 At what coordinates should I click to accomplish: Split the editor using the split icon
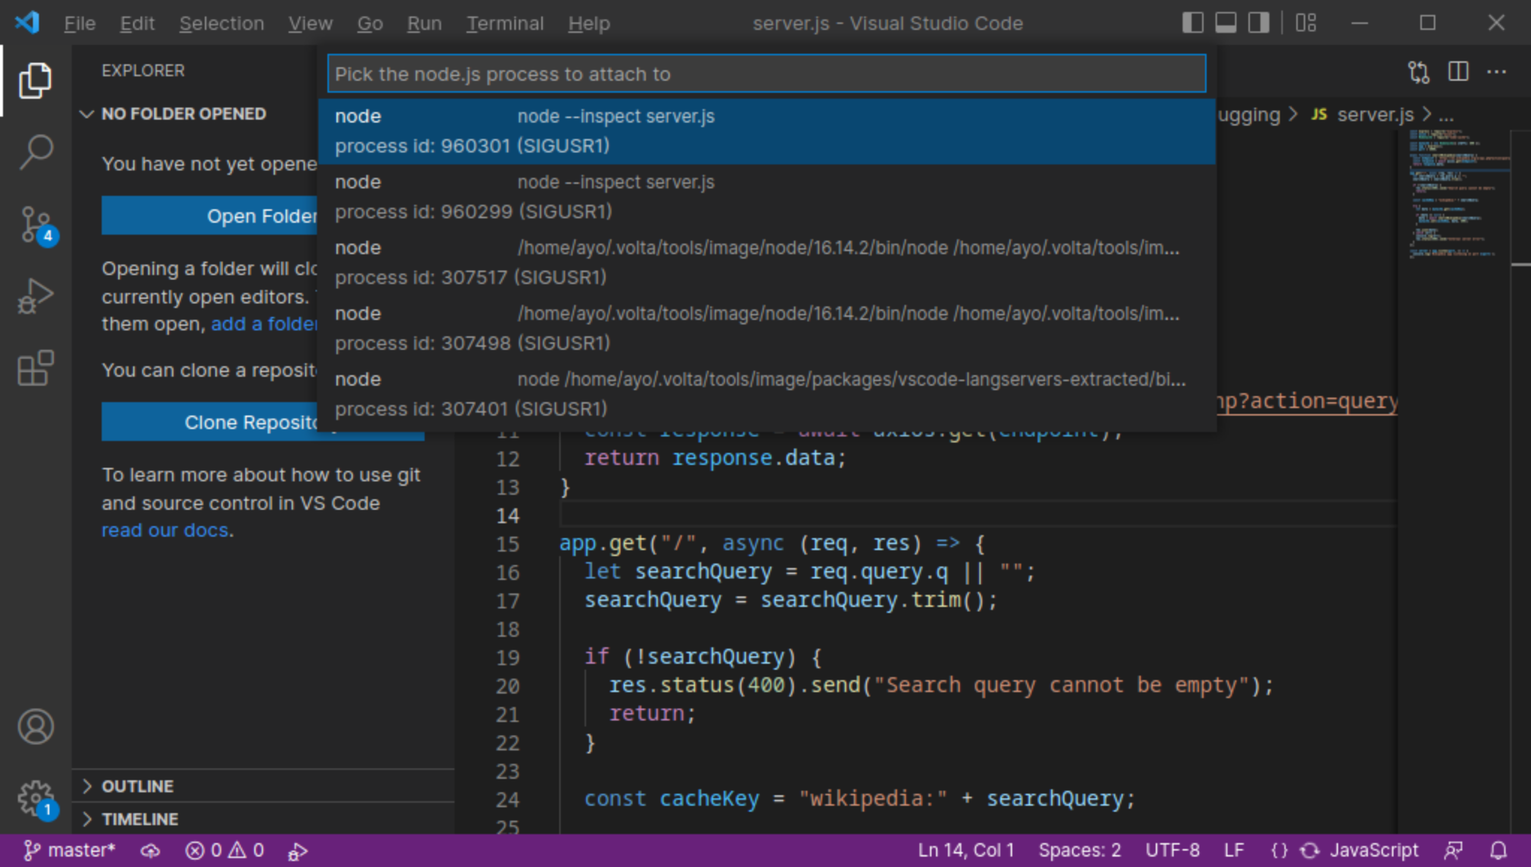[x=1458, y=72]
